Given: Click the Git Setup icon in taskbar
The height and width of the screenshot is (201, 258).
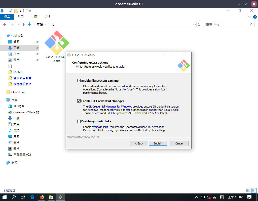Looking at the screenshot, I should tap(60, 197).
